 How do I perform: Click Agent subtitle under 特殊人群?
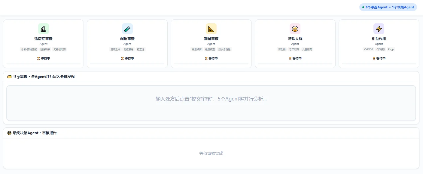(x=295, y=44)
